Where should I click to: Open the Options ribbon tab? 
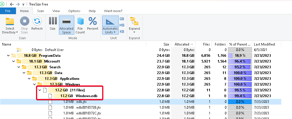[74, 11]
